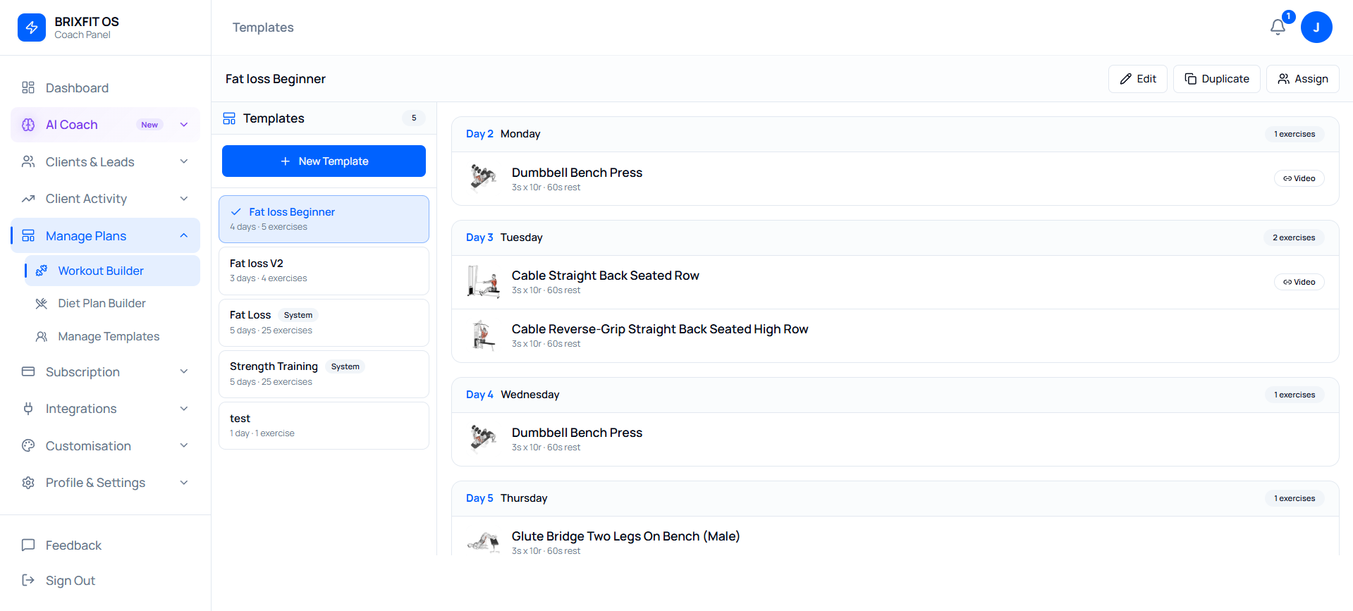This screenshot has height=611, width=1353.
Task: Open Diet Plan Builder menu item
Action: pyautogui.click(x=113, y=303)
